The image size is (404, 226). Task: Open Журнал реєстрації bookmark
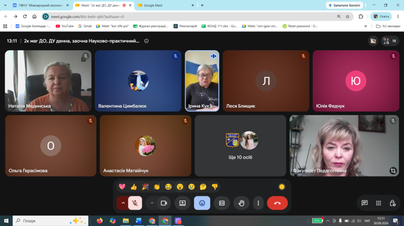click(x=150, y=26)
